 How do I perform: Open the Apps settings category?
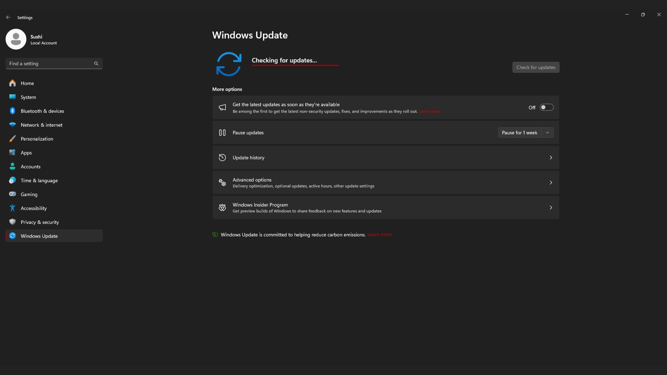coord(54,153)
